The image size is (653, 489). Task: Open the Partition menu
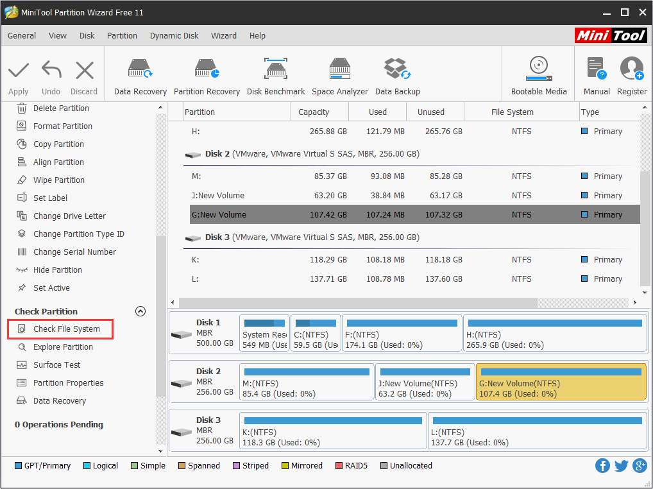(x=122, y=36)
